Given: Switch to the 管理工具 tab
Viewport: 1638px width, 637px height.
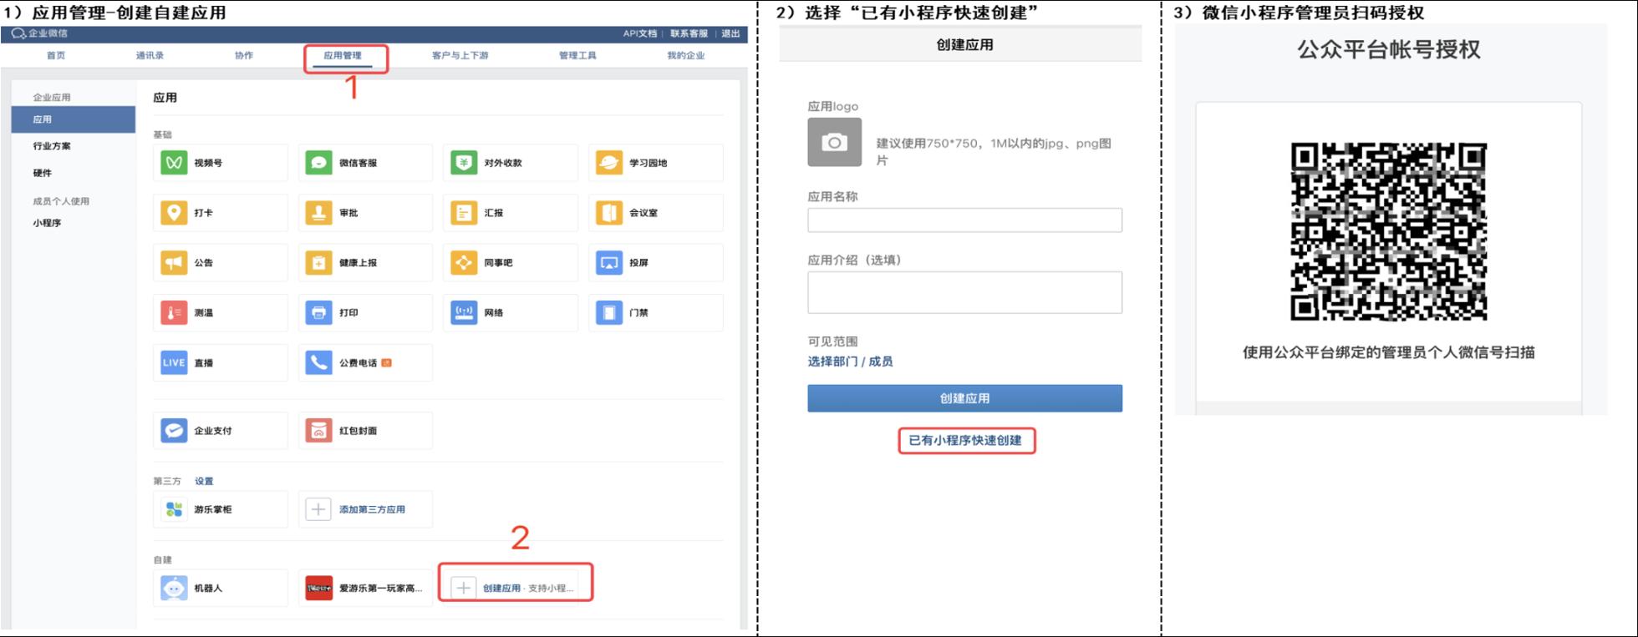Looking at the screenshot, I should (577, 55).
